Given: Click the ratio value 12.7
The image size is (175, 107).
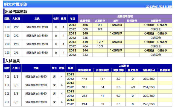Looking at the screenshot, I should (x=100, y=42).
